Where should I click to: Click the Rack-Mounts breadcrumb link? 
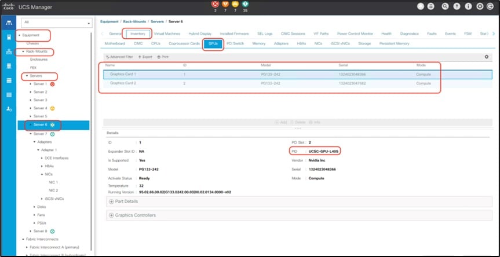click(134, 21)
